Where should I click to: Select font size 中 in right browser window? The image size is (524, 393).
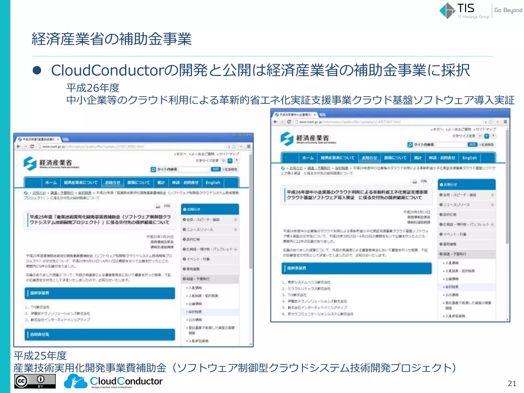tap(487, 136)
